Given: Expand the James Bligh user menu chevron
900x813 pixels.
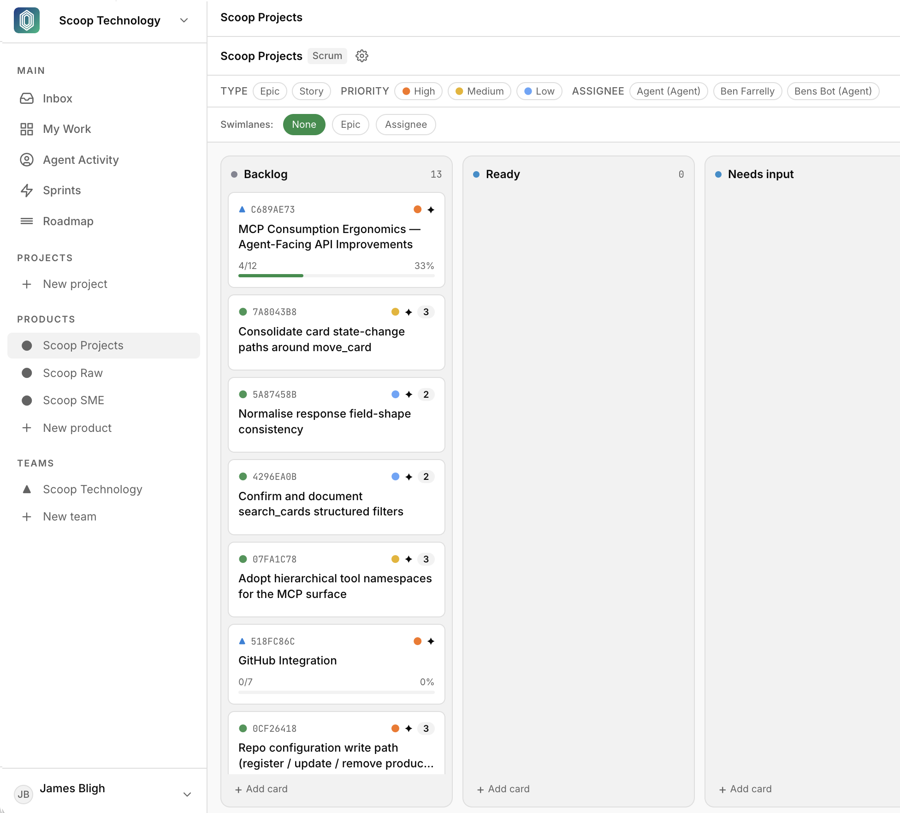Looking at the screenshot, I should click(187, 794).
